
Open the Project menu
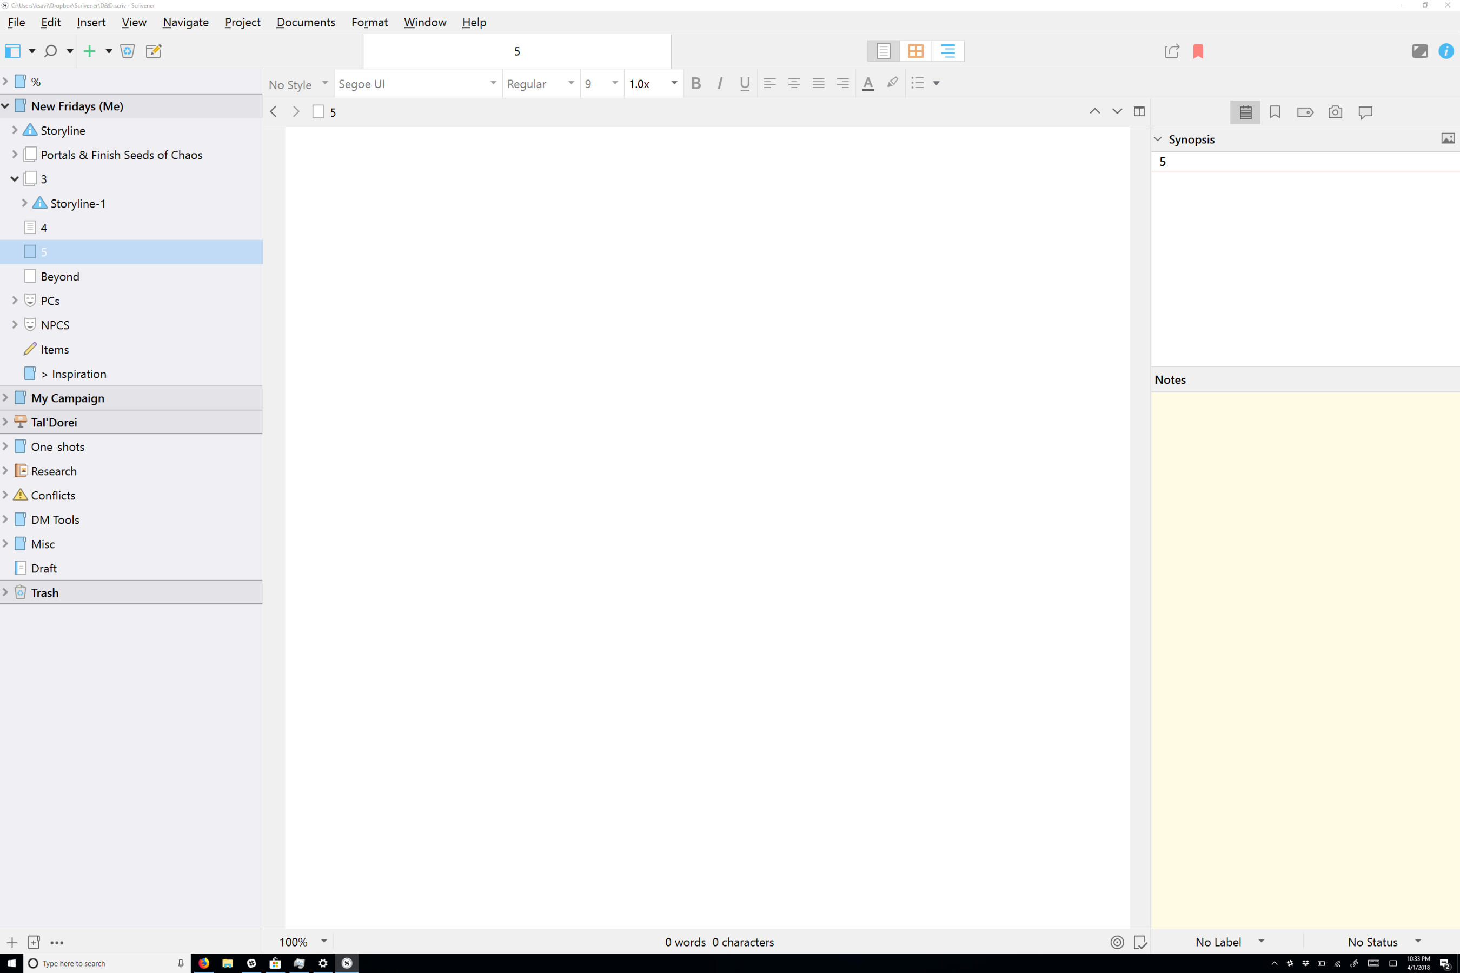(243, 22)
